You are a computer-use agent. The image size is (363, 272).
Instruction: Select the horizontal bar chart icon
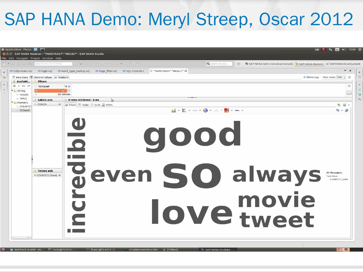pos(184,111)
